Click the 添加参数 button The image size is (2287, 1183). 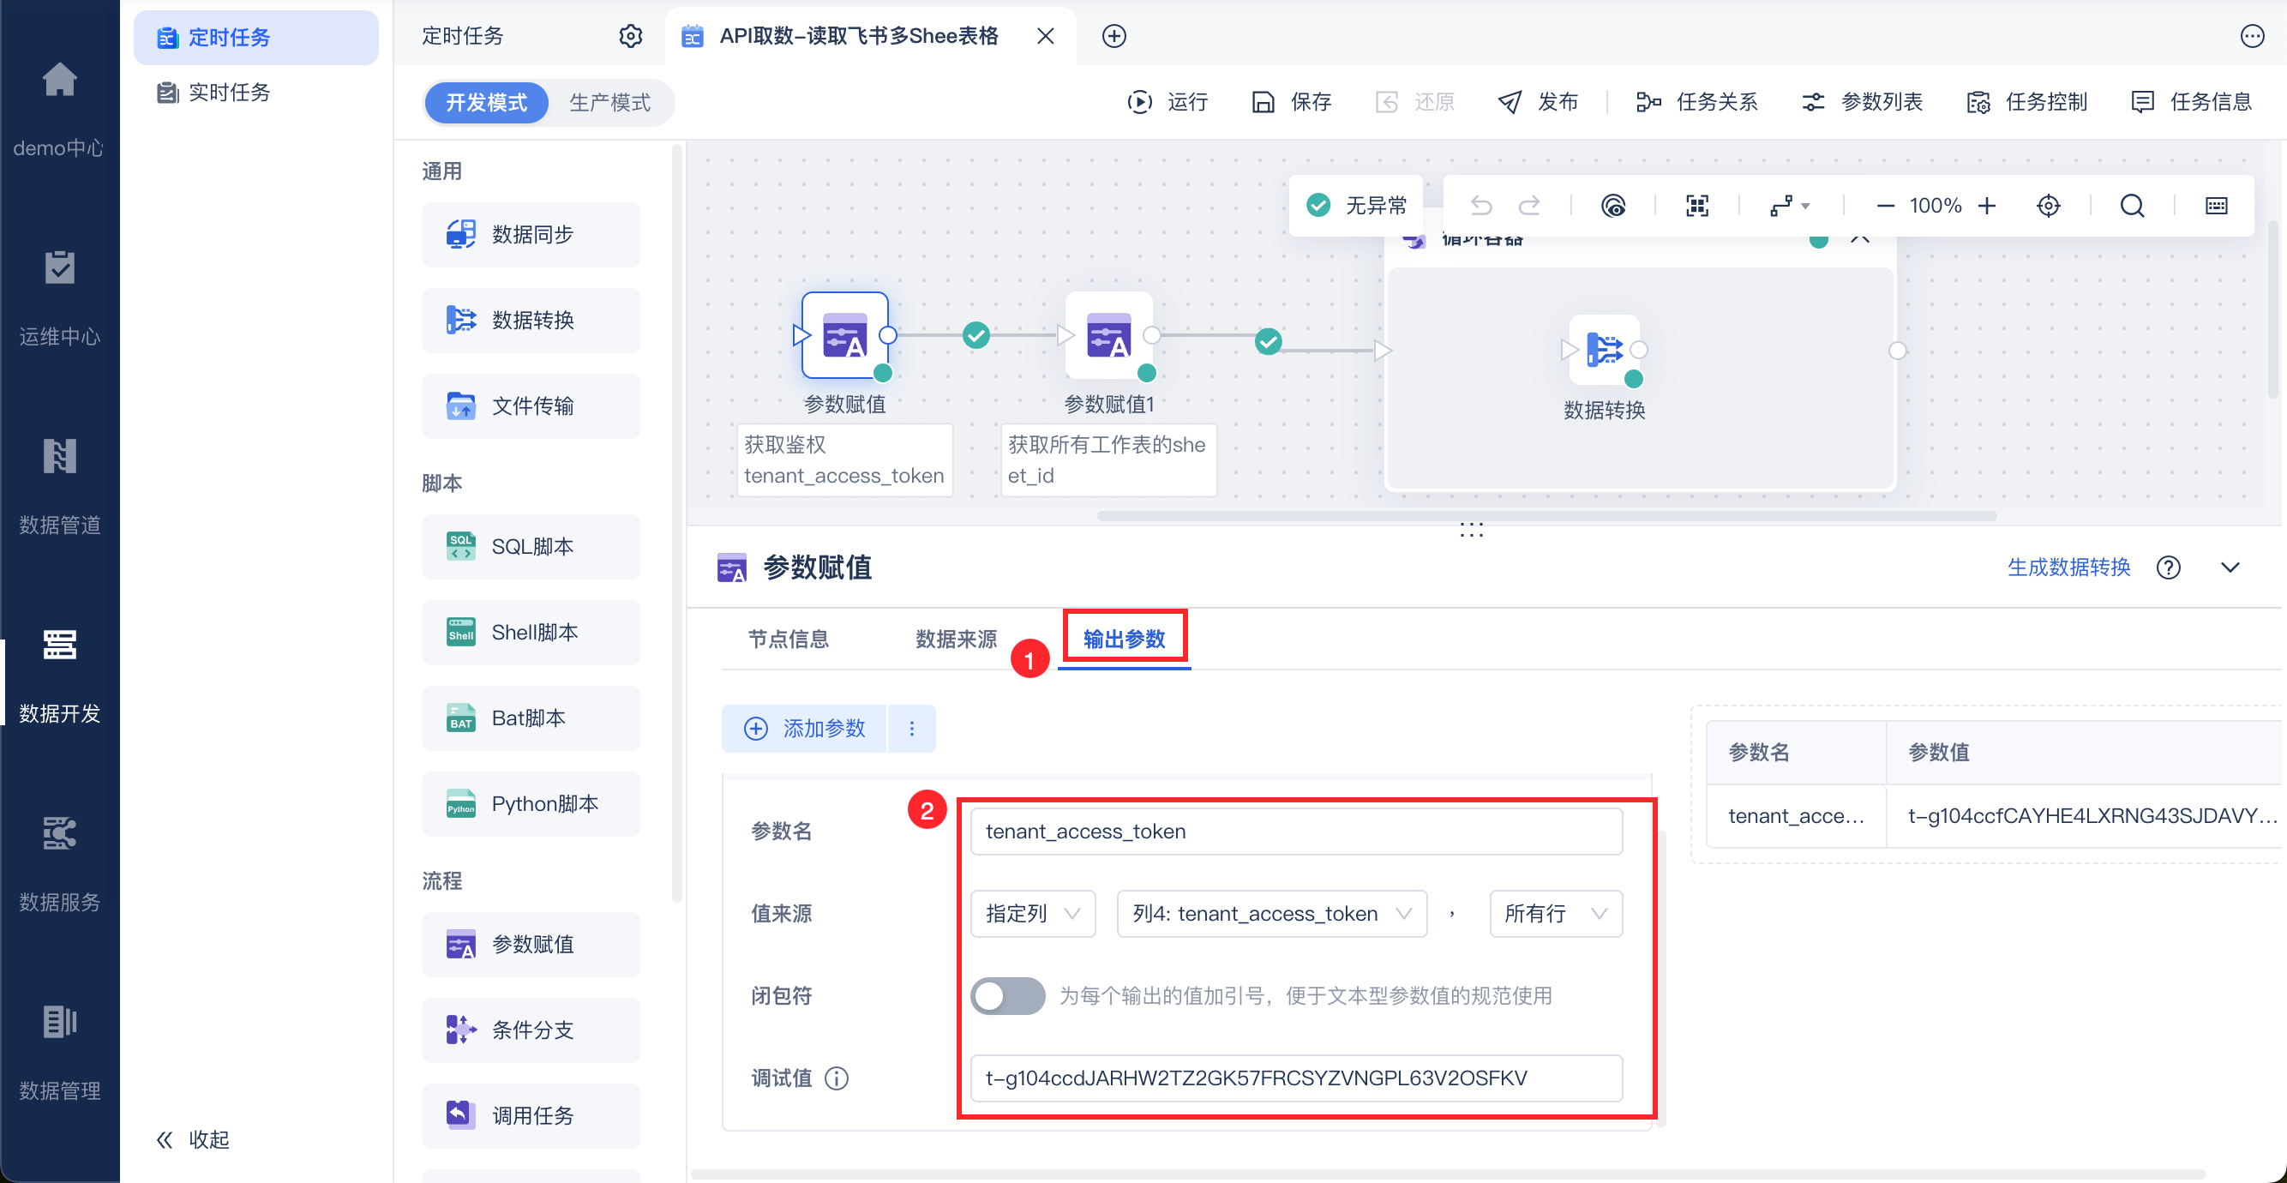(804, 729)
